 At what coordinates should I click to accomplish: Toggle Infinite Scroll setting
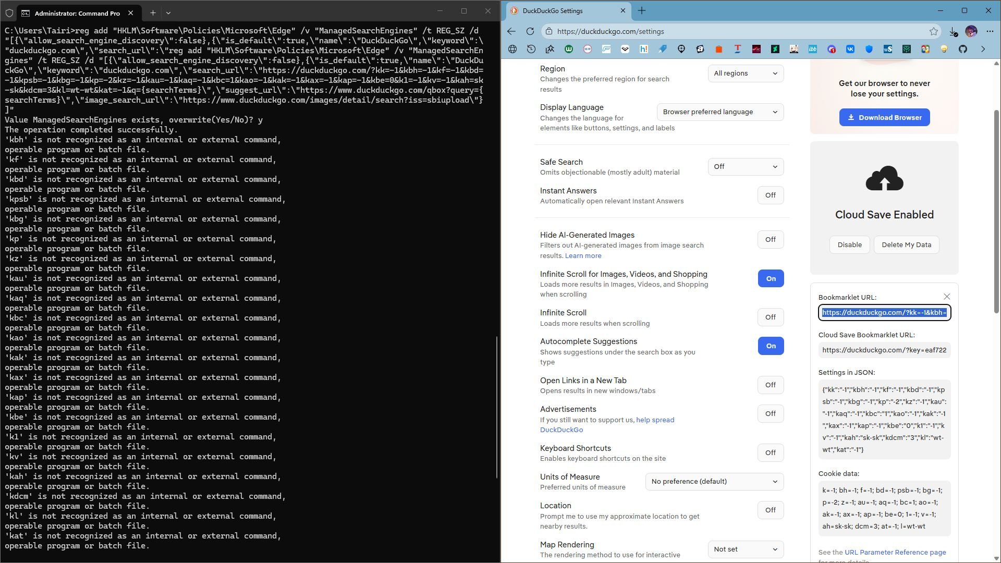[x=771, y=317]
